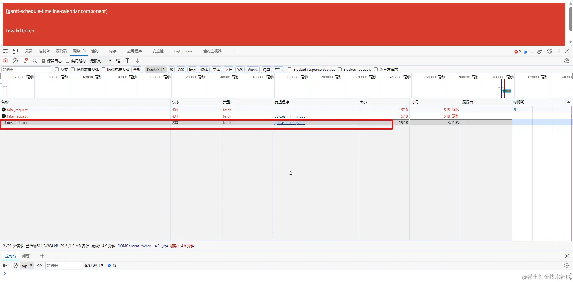Open the 性能 tab
This screenshot has height=282, width=573.
[95, 51]
